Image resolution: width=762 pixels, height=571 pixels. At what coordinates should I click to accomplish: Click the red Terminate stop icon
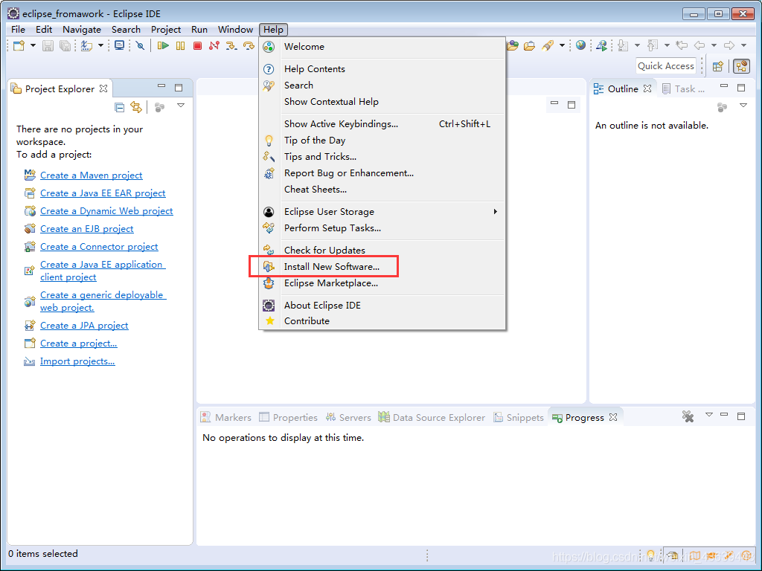(197, 45)
